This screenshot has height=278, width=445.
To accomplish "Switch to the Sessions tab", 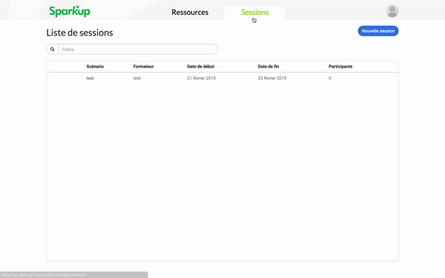I will coord(254,12).
